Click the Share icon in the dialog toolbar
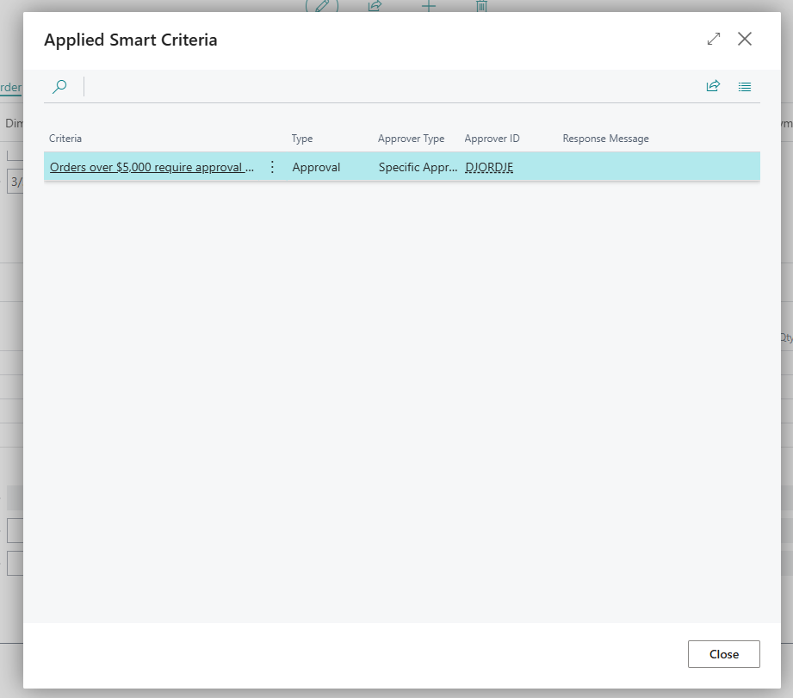Screen dimensions: 793x698 713,86
